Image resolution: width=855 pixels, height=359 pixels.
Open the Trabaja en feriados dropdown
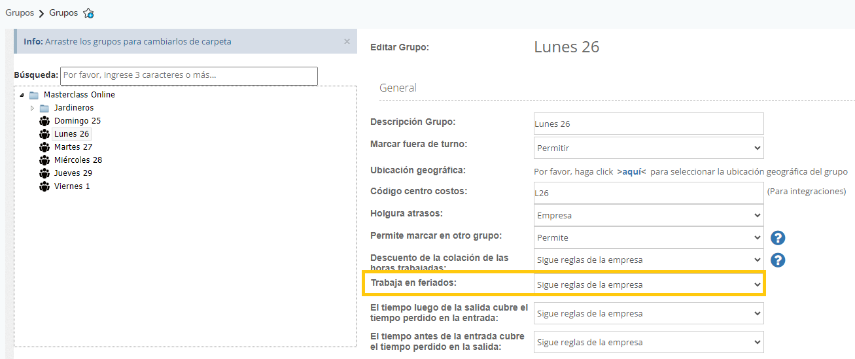(x=648, y=284)
